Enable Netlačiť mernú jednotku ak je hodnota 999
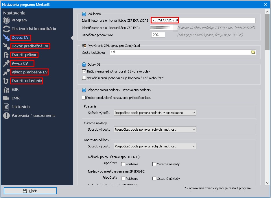This screenshot has height=198, width=271. (84, 78)
